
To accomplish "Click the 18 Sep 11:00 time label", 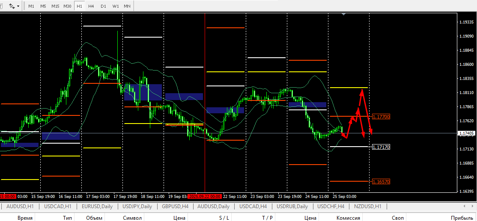I will pos(152,196).
